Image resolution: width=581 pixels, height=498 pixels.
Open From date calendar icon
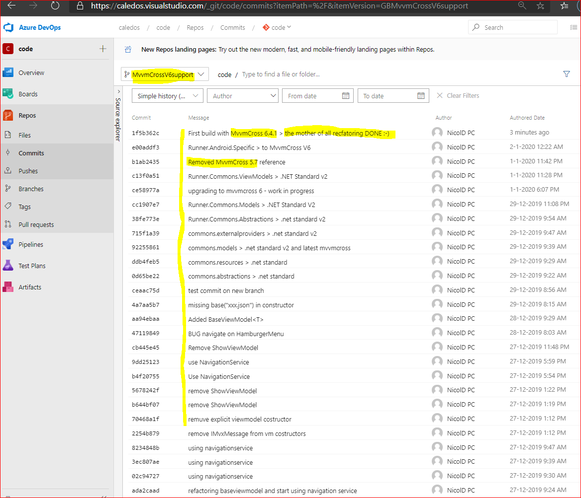click(345, 96)
